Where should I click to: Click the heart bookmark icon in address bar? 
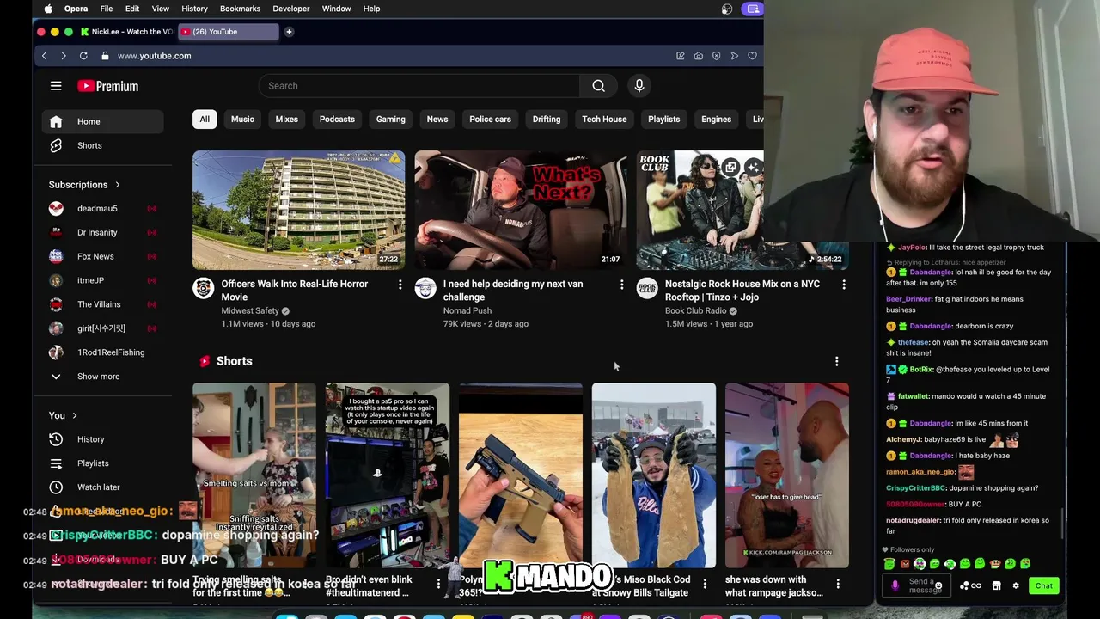752,56
